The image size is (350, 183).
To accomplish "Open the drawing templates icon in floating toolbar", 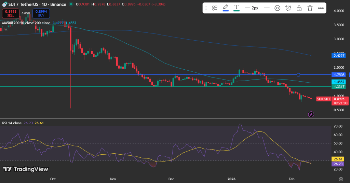I will (x=215, y=8).
